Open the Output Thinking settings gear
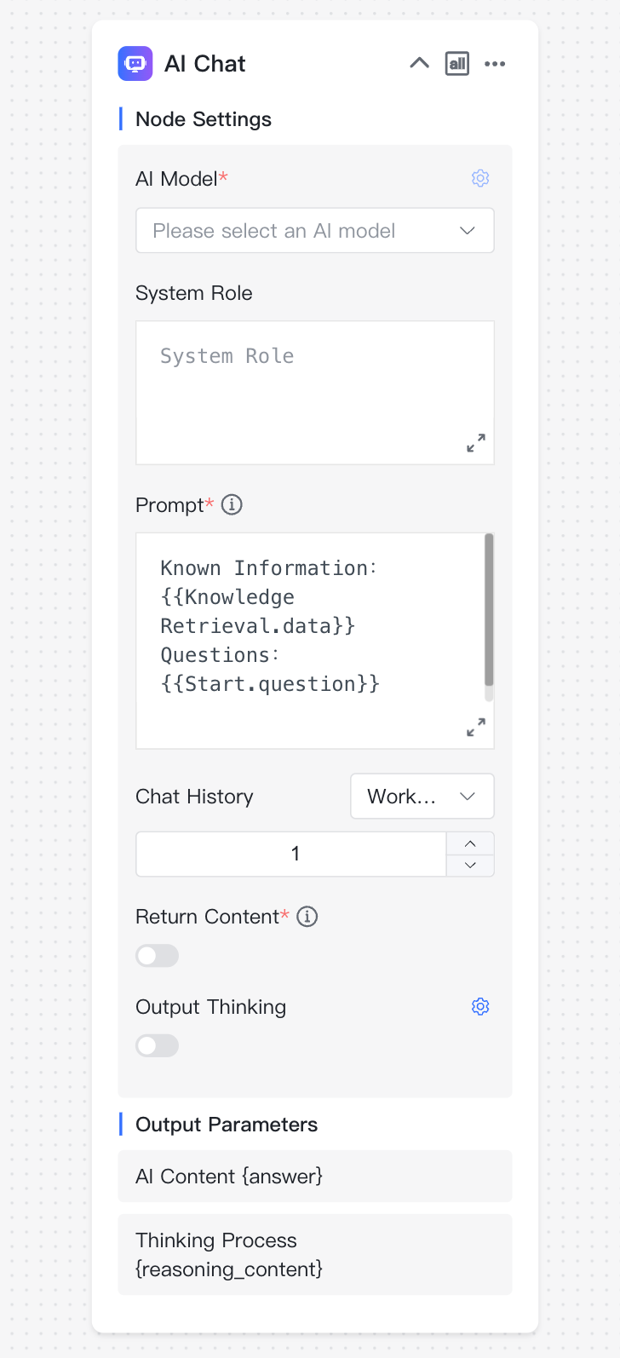Viewport: 620px width, 1358px height. [x=480, y=1006]
